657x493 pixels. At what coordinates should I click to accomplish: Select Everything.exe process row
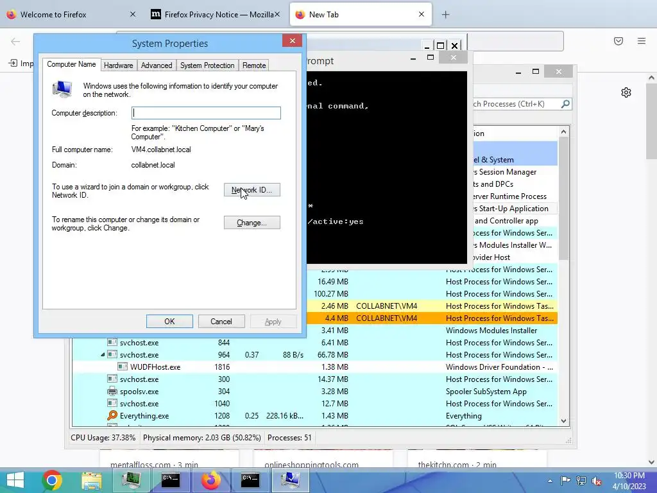(314, 416)
